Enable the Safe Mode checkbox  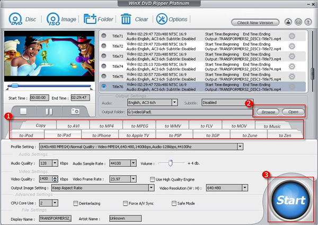point(174,203)
